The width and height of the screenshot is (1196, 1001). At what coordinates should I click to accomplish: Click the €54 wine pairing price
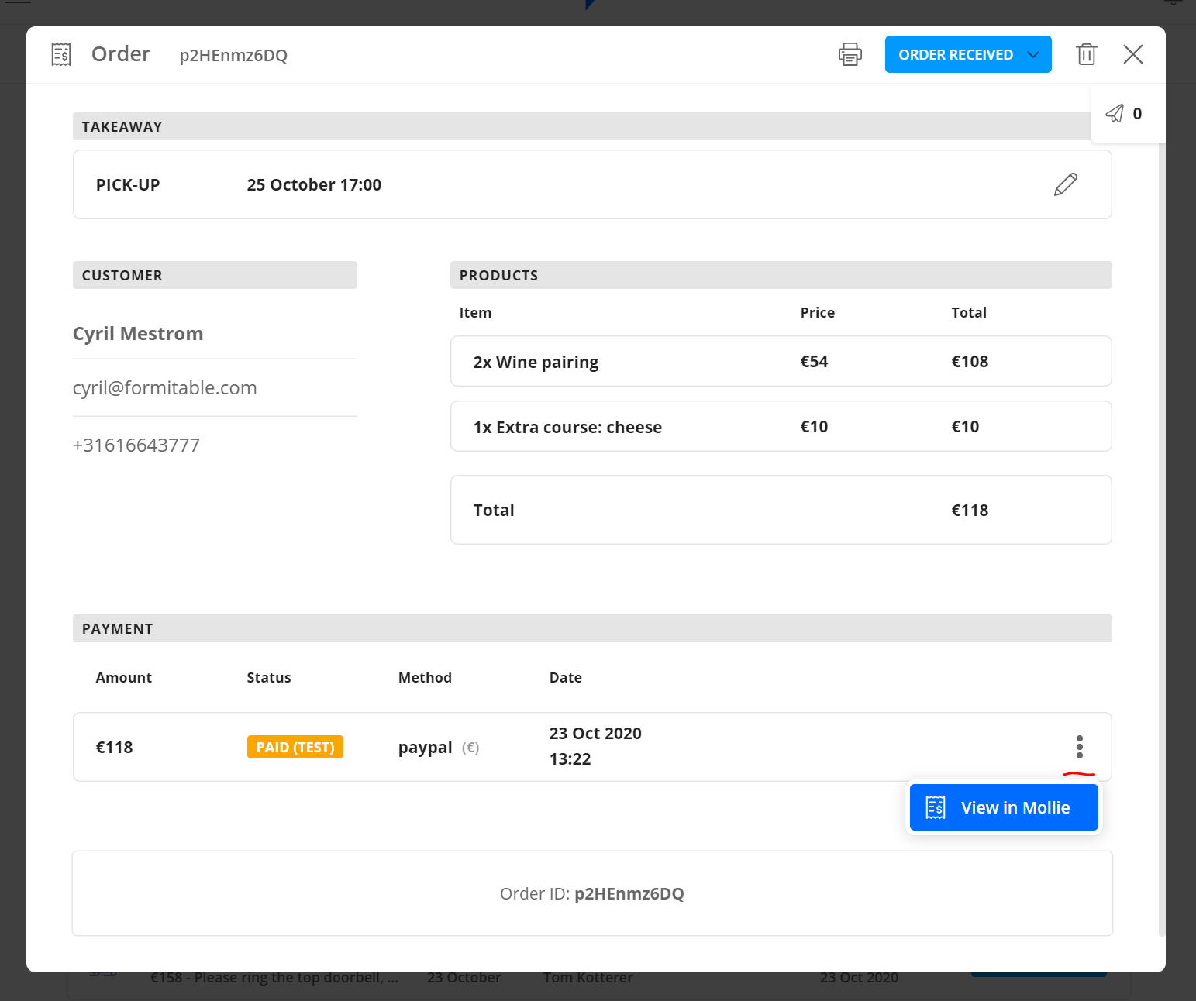coord(814,361)
